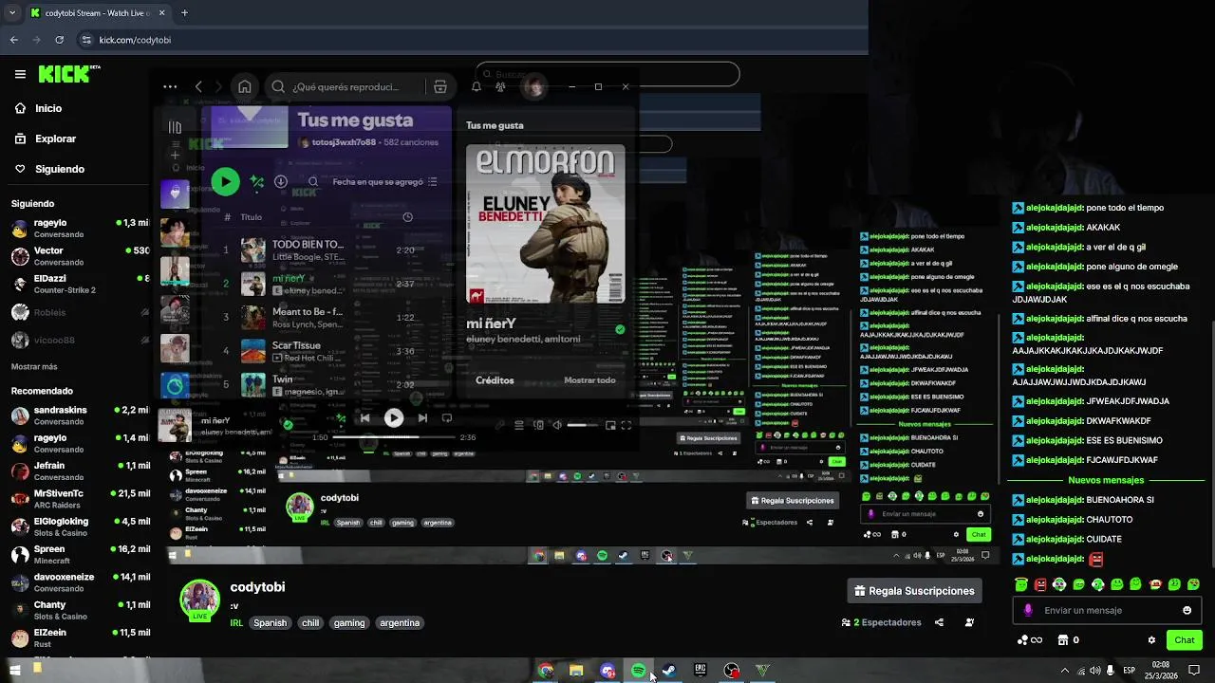Toggle smart shuffle next to play button

pyautogui.click(x=256, y=181)
